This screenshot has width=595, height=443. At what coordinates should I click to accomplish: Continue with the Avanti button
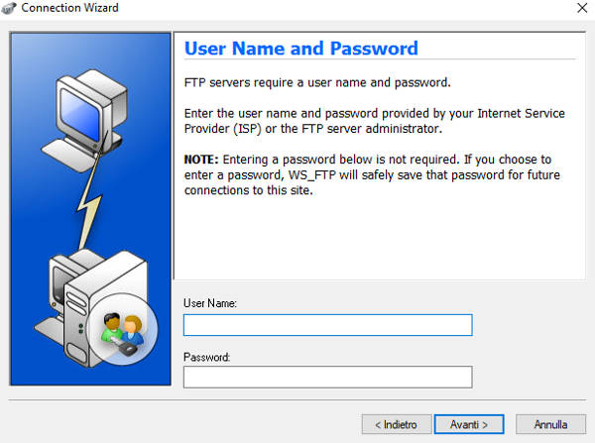469,424
